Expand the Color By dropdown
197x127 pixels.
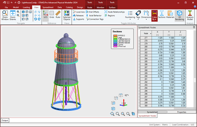click(154, 15)
